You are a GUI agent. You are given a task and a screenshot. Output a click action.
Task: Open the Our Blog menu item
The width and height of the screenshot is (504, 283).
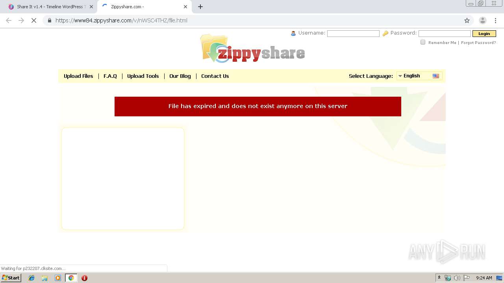(180, 76)
